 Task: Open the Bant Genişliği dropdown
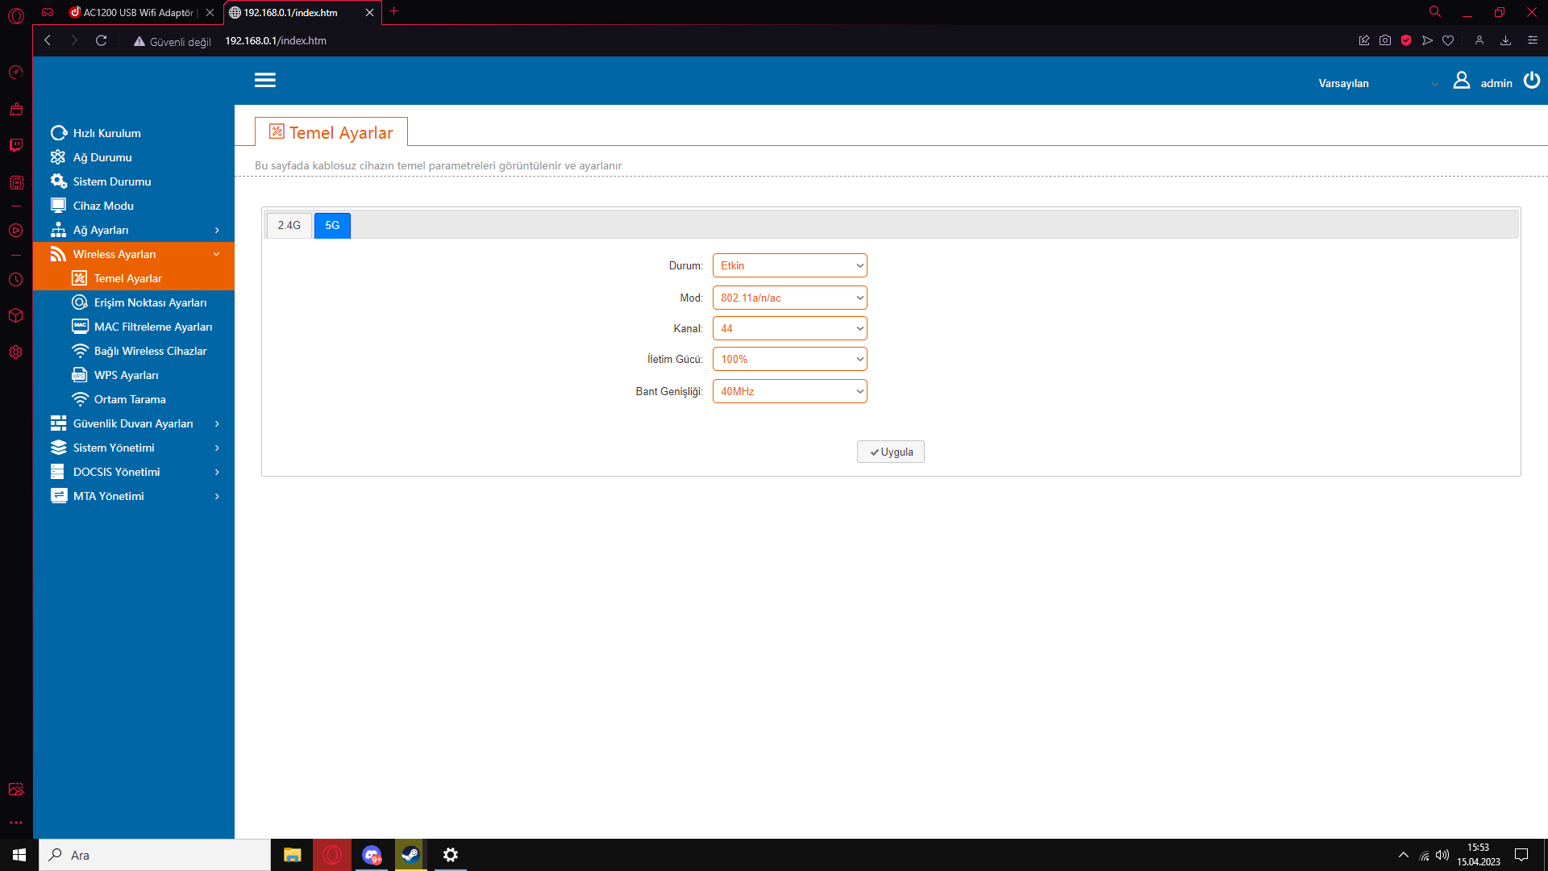789,391
